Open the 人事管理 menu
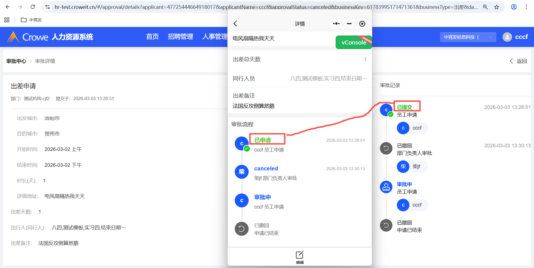This screenshot has width=534, height=268. click(215, 37)
